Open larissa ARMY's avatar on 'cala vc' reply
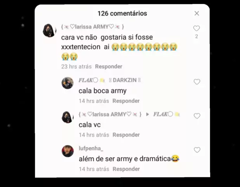 pos(68,117)
